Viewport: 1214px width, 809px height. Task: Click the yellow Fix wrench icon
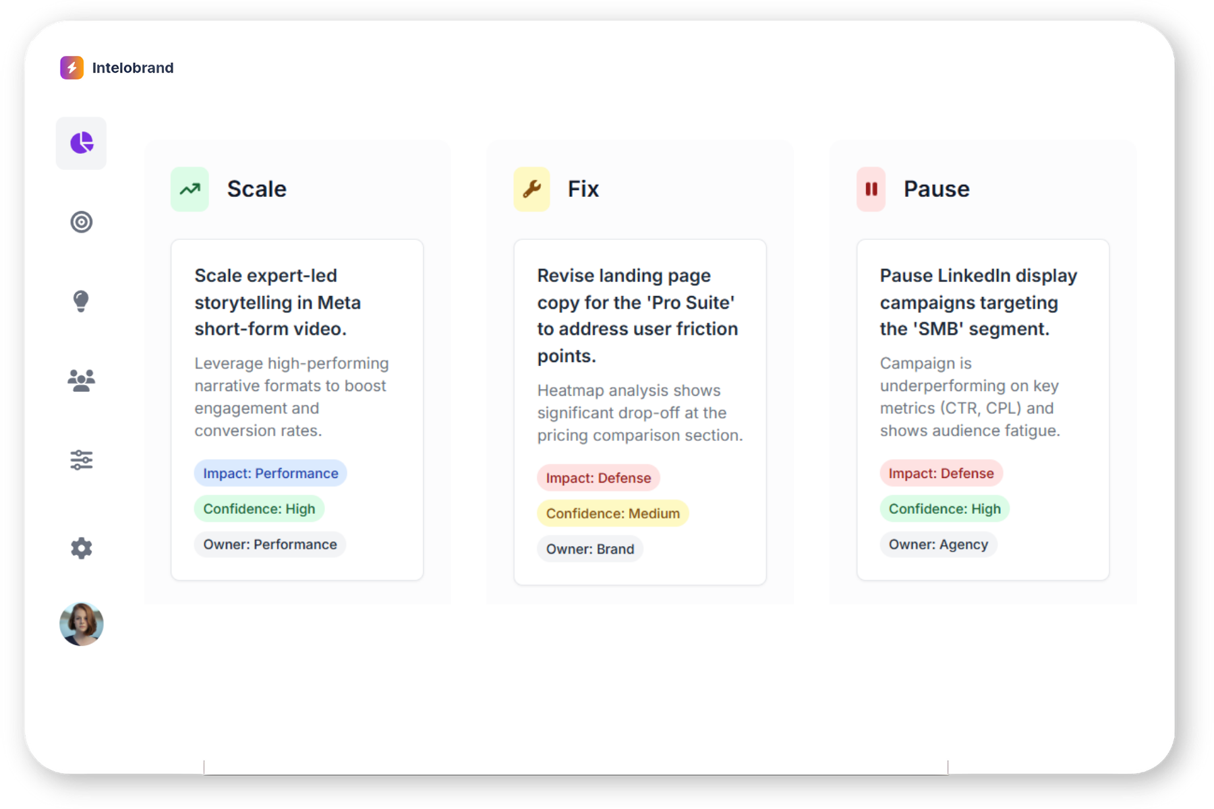[x=532, y=189]
